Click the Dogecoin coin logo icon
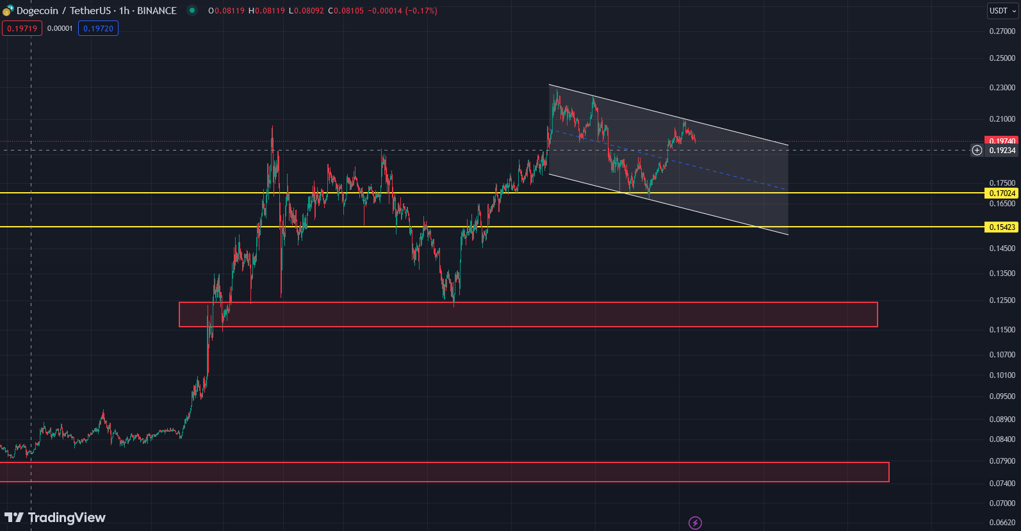Image resolution: width=1021 pixels, height=531 pixels. click(8, 11)
